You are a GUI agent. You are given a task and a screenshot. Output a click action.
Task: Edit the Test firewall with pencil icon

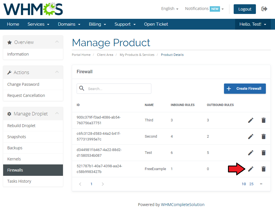pos(250,153)
